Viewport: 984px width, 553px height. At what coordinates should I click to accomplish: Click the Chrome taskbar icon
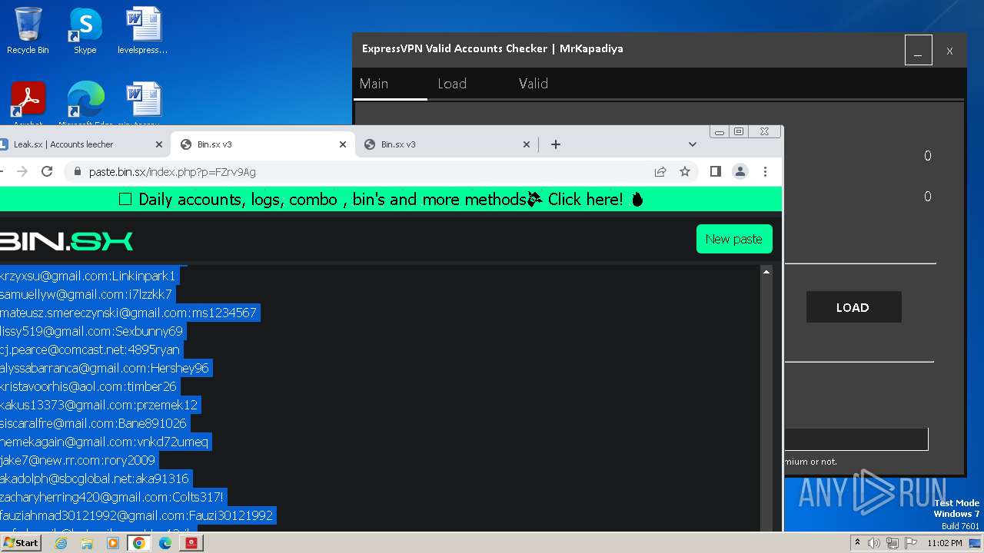139,543
